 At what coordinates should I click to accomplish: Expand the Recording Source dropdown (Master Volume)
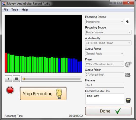click(108, 32)
